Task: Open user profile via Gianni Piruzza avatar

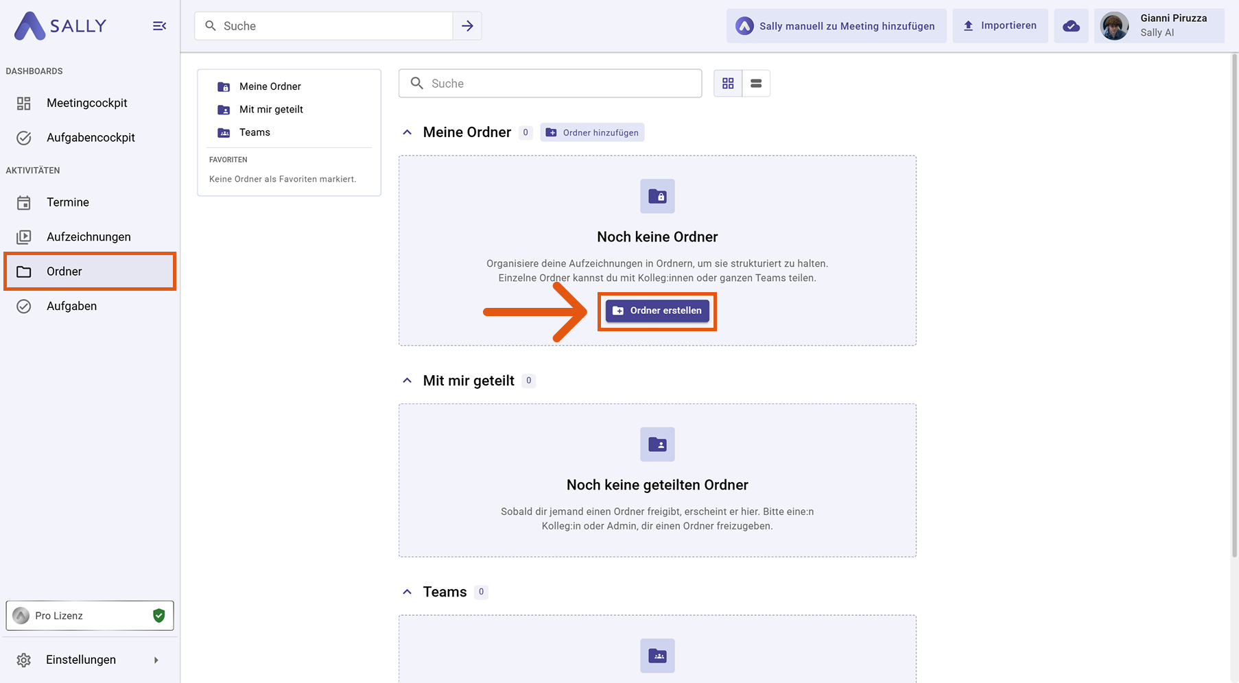Action: tap(1114, 26)
